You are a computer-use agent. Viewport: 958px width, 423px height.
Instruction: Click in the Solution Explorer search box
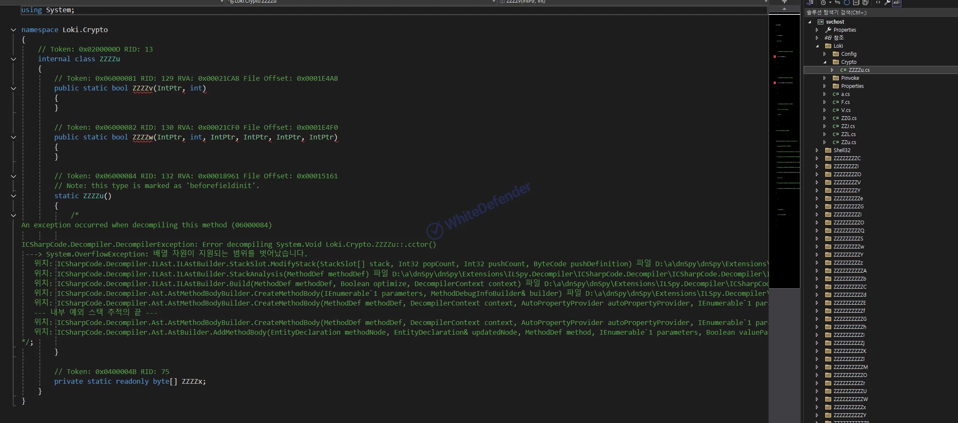[879, 13]
